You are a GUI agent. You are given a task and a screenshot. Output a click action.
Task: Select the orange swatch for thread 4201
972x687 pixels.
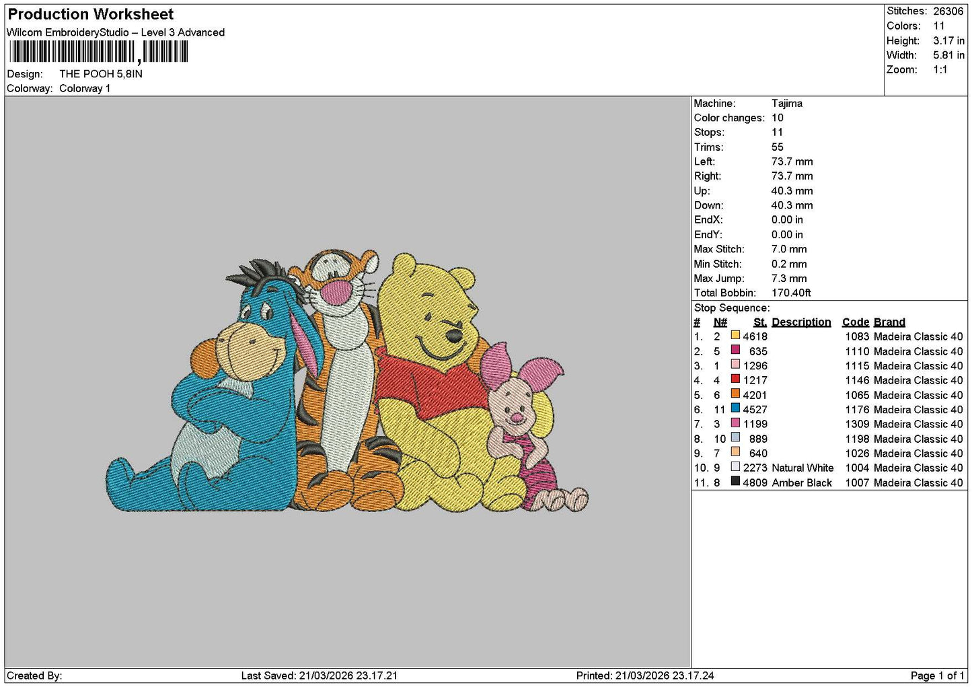tap(735, 394)
